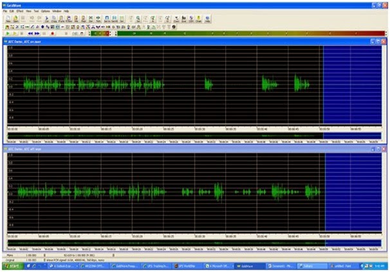This screenshot has width=390, height=272.
Task: Click the Cues toolbar button
Action: pos(176,19)
